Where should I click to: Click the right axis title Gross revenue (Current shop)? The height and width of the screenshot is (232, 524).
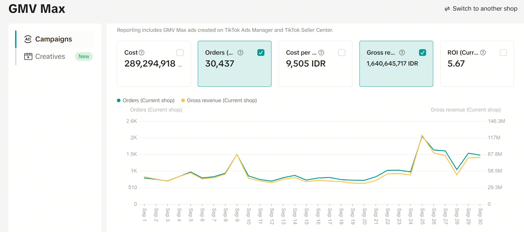pyautogui.click(x=466, y=110)
